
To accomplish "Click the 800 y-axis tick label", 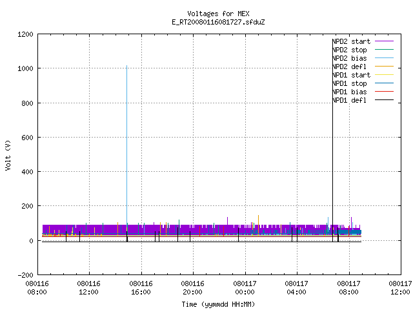I will pos(27,103).
